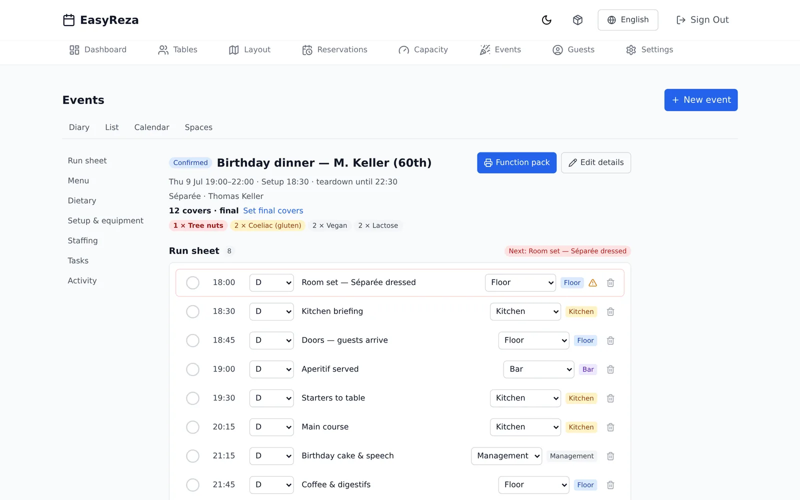Delete the Room set run sheet row
This screenshot has height=500, width=800.
pos(610,283)
